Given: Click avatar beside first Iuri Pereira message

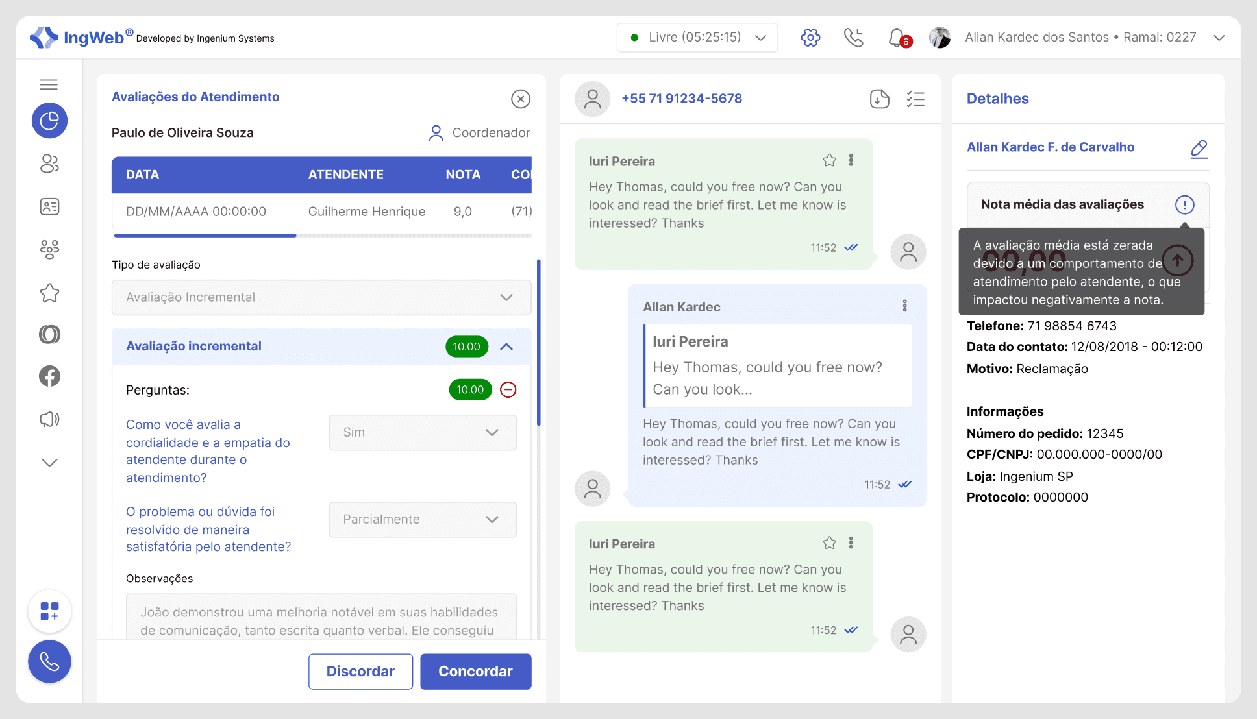Looking at the screenshot, I should pos(908,252).
